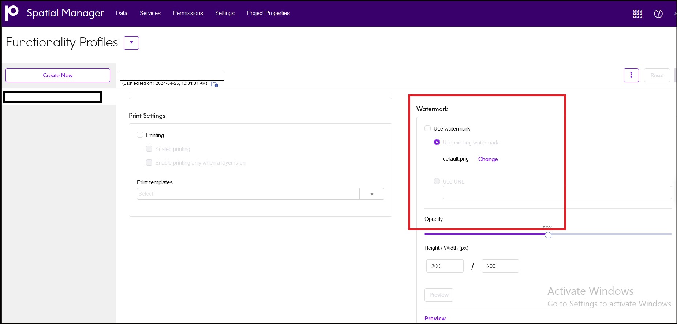The image size is (677, 324).
Task: Enable the Printing checkbox
Action: pyautogui.click(x=140, y=135)
